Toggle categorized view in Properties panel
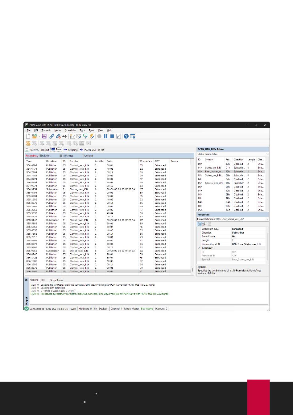Image resolution: width=293 pixels, height=415 pixels. [199, 224]
